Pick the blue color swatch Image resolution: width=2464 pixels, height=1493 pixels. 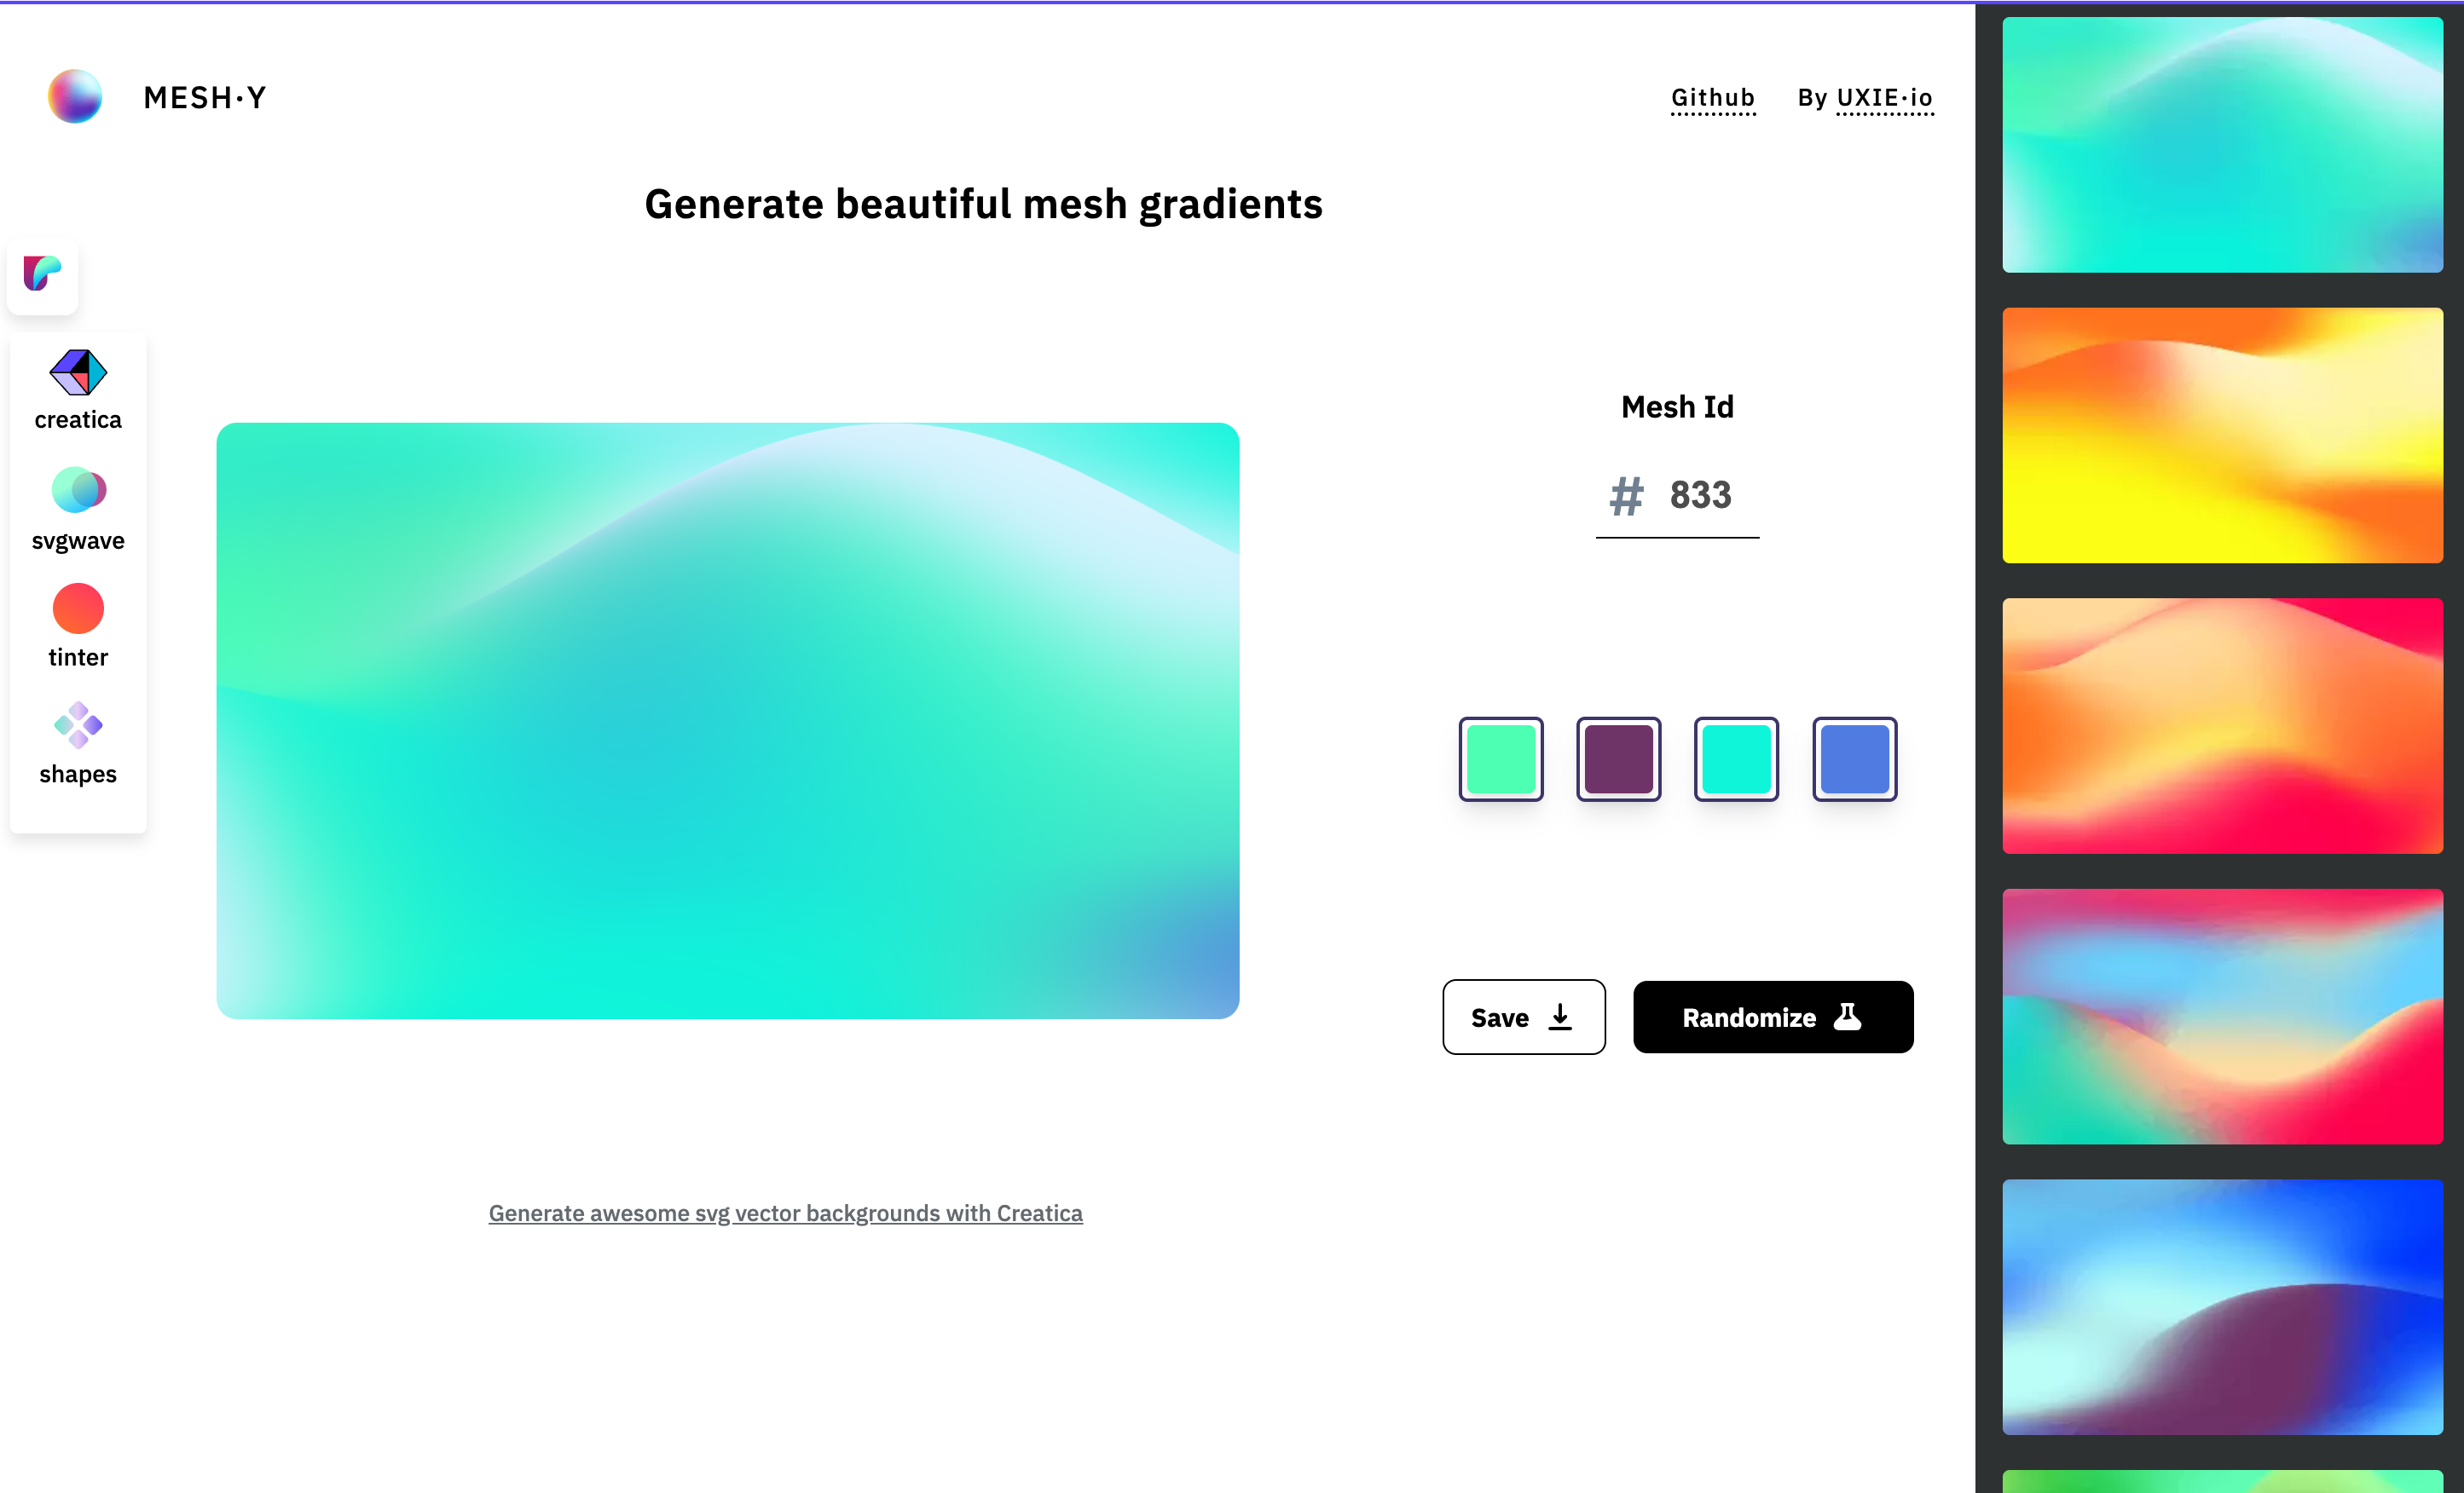(x=1855, y=759)
